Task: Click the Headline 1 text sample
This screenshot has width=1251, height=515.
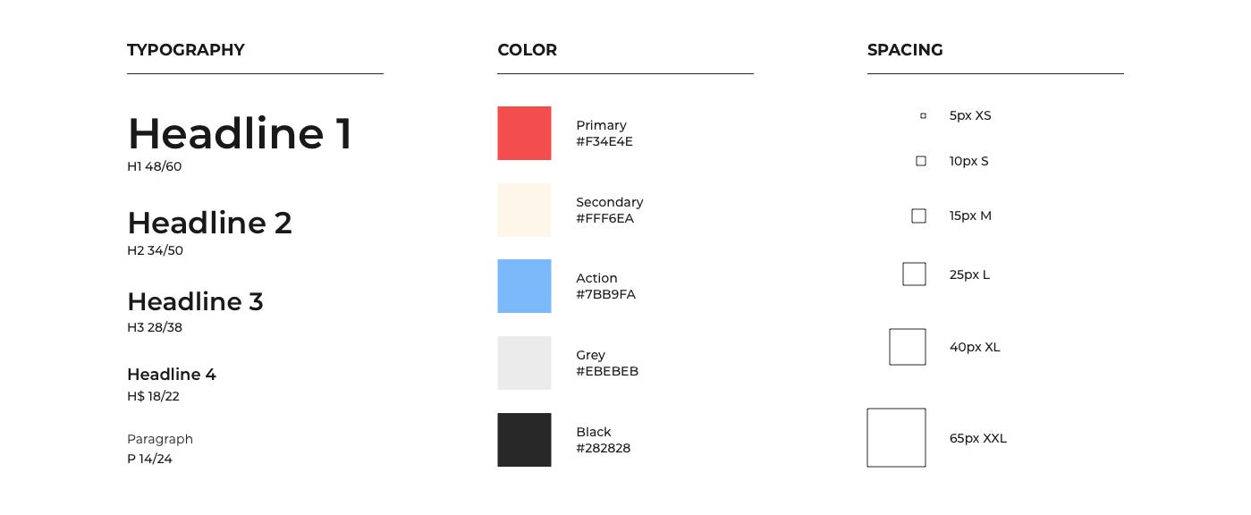Action: tap(240, 133)
